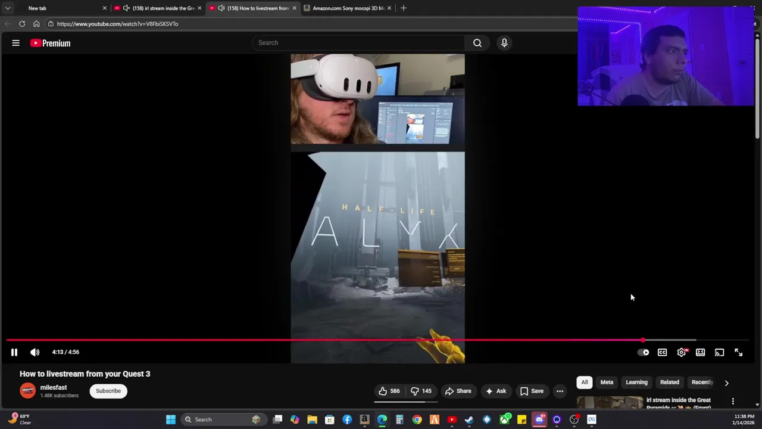The image size is (762, 429).
Task: Toggle closed captions with the CC button
Action: tap(662, 352)
